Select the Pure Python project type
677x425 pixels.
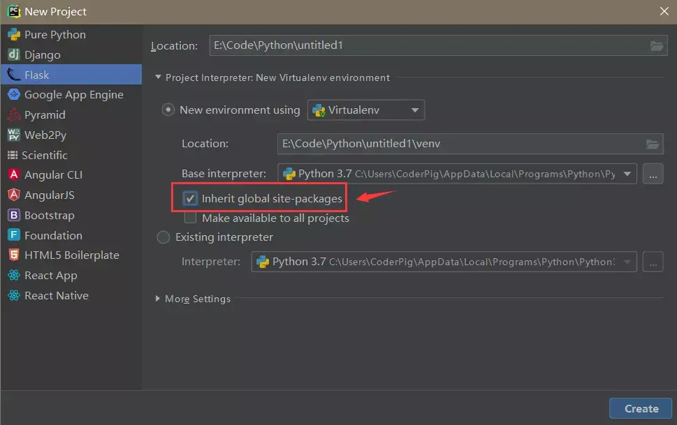tap(71, 34)
